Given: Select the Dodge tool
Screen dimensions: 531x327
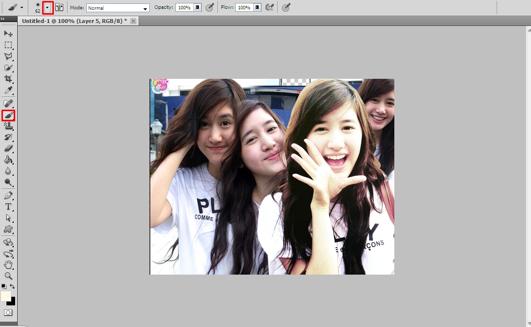Looking at the screenshot, I should coord(8,183).
